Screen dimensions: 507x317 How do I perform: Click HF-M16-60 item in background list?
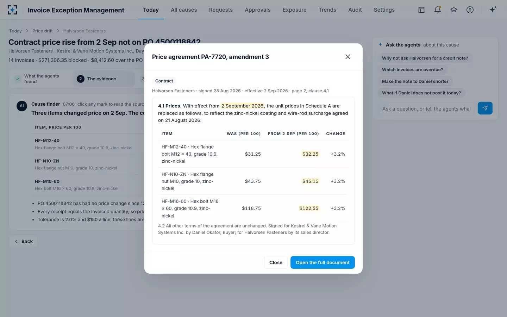tap(47, 181)
